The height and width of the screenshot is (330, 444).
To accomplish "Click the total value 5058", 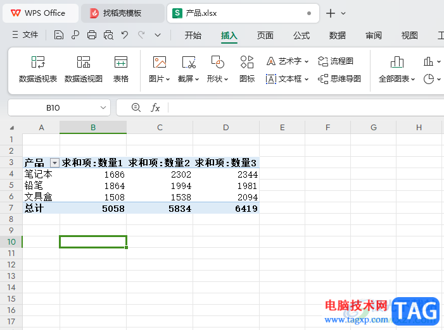I will [x=113, y=209].
